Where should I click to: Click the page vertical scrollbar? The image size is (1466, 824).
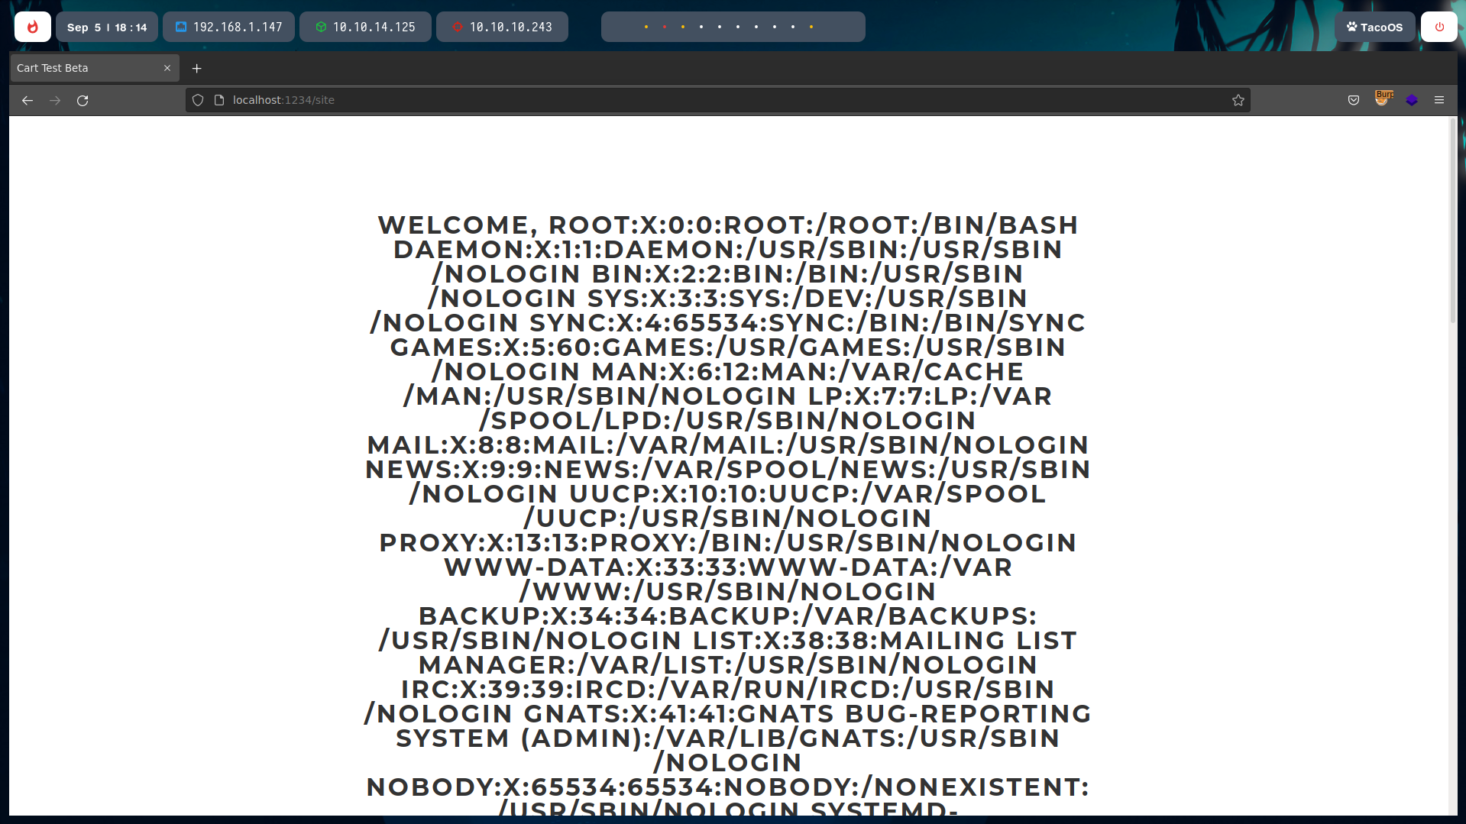1452,221
